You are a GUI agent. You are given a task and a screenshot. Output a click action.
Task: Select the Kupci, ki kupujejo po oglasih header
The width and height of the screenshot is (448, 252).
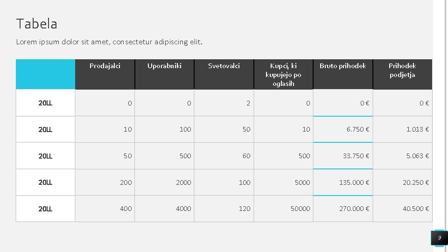pyautogui.click(x=283, y=75)
